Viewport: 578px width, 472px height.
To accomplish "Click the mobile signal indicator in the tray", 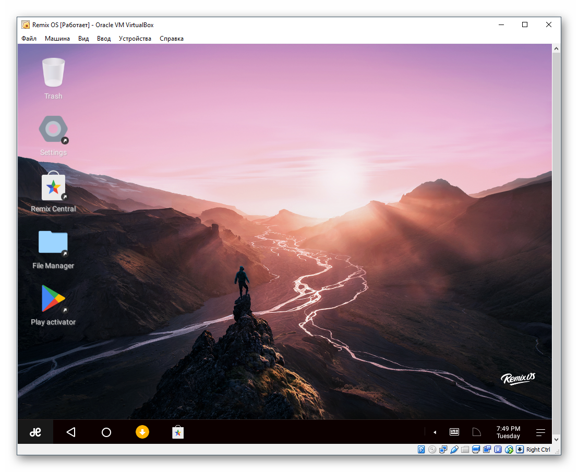I will pyautogui.click(x=476, y=432).
